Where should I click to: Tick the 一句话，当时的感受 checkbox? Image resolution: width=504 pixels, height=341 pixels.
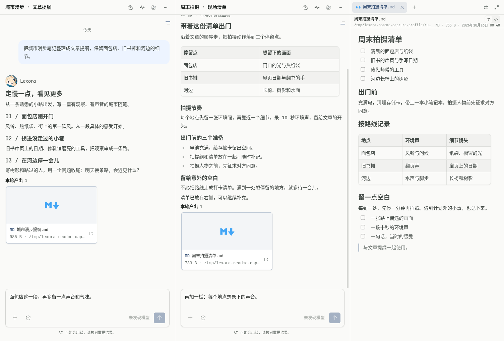(363, 236)
